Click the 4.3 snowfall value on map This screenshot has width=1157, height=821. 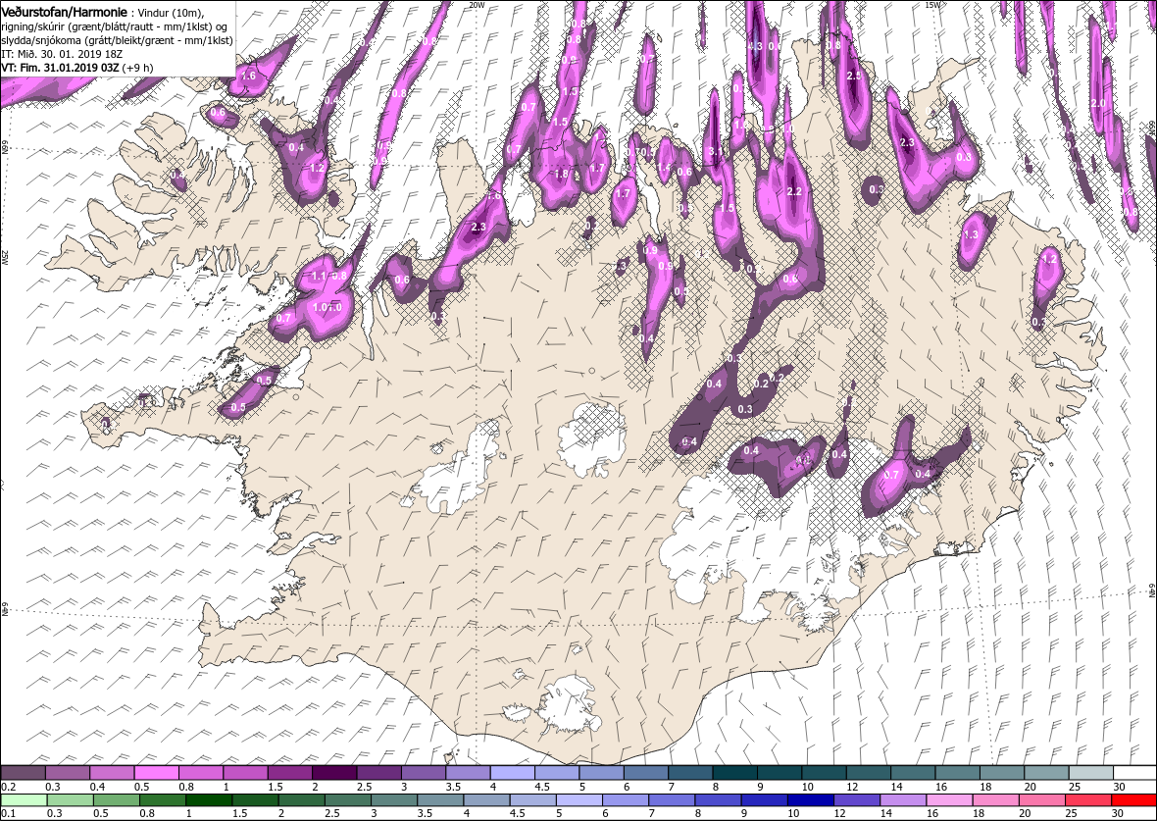point(755,46)
